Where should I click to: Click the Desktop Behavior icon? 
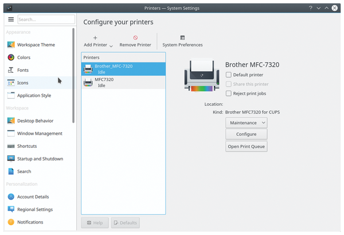pyautogui.click(x=11, y=121)
